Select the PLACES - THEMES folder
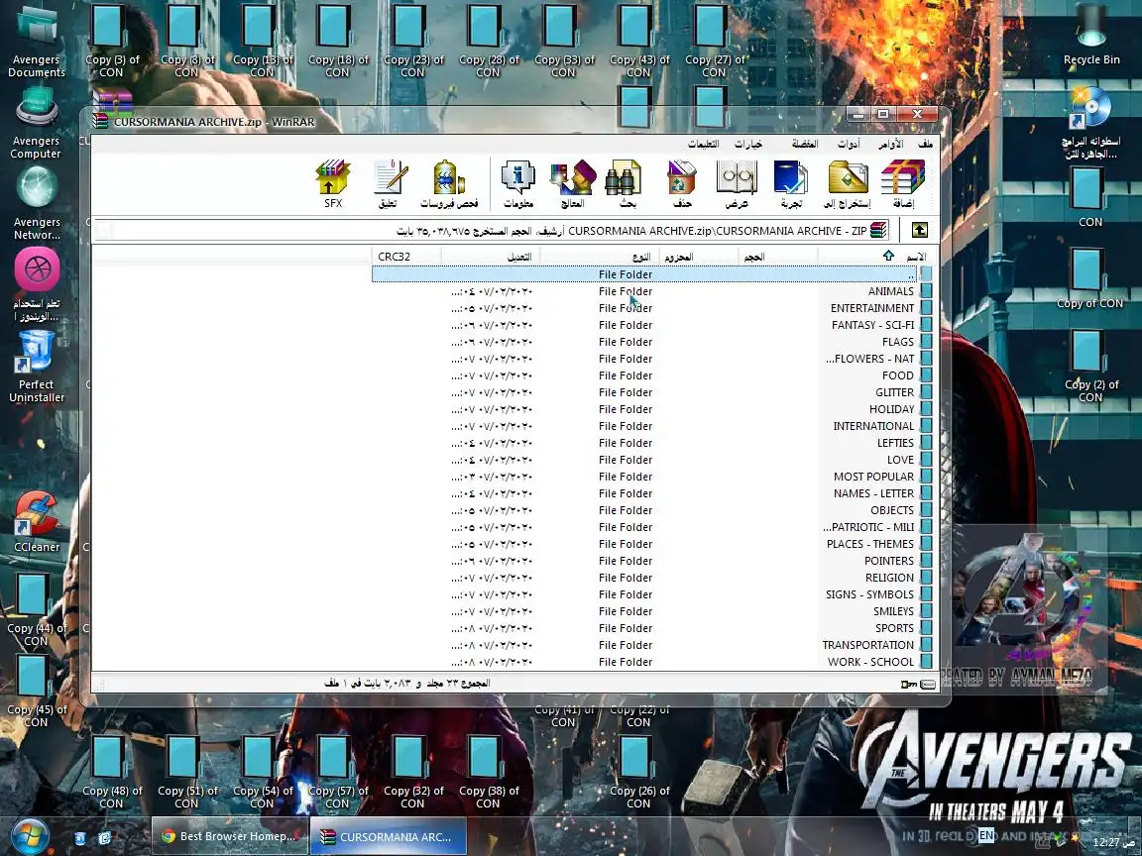The height and width of the screenshot is (856, 1142). click(x=652, y=544)
